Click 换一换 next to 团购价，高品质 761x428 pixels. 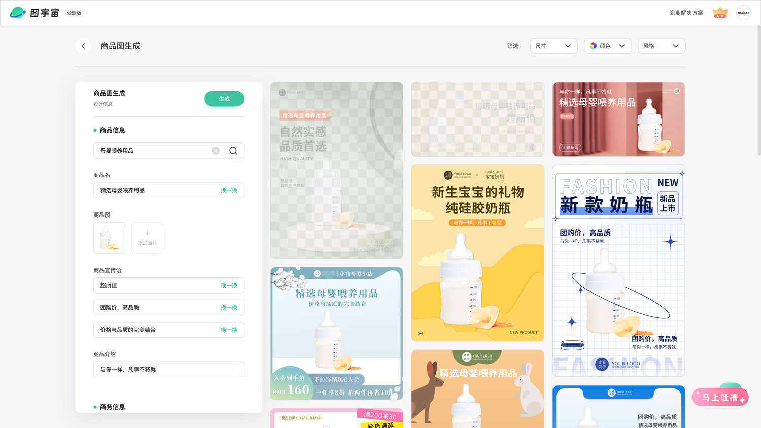[229, 308]
